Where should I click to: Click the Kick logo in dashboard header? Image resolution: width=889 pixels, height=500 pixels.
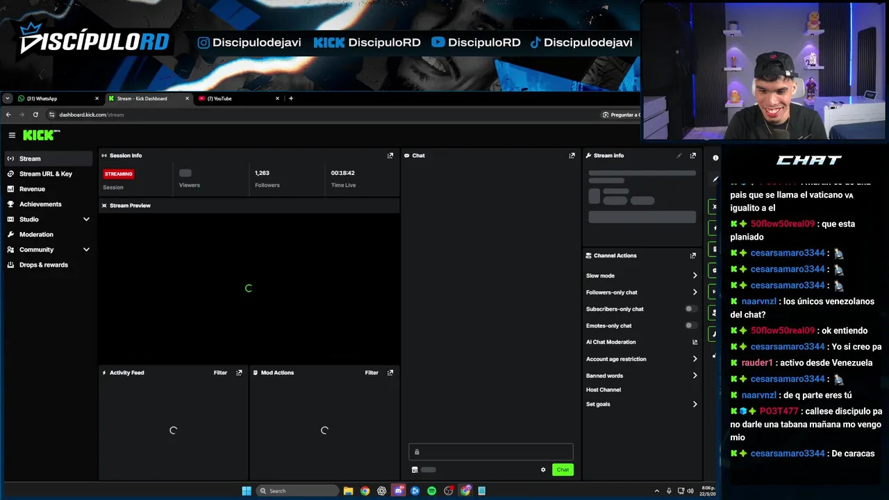click(x=41, y=135)
